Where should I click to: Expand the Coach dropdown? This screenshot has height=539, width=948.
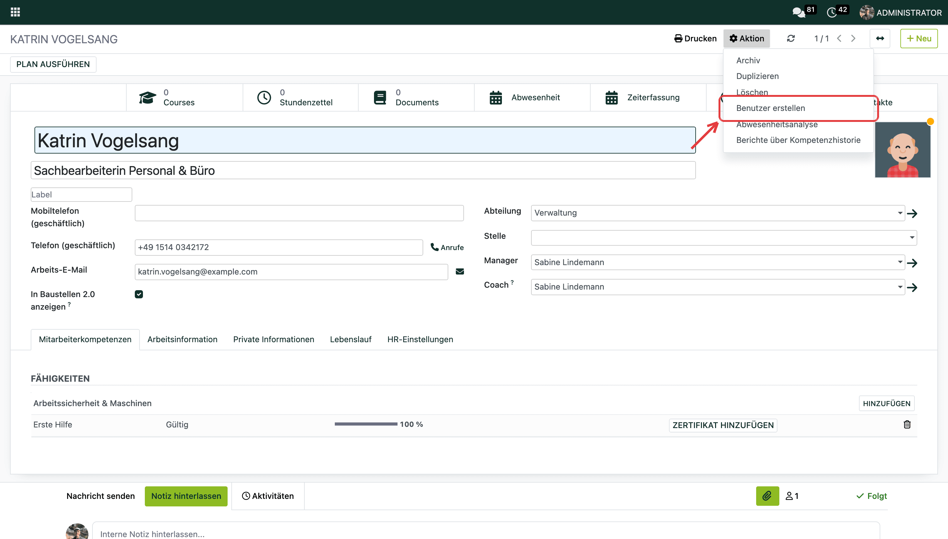tap(900, 286)
